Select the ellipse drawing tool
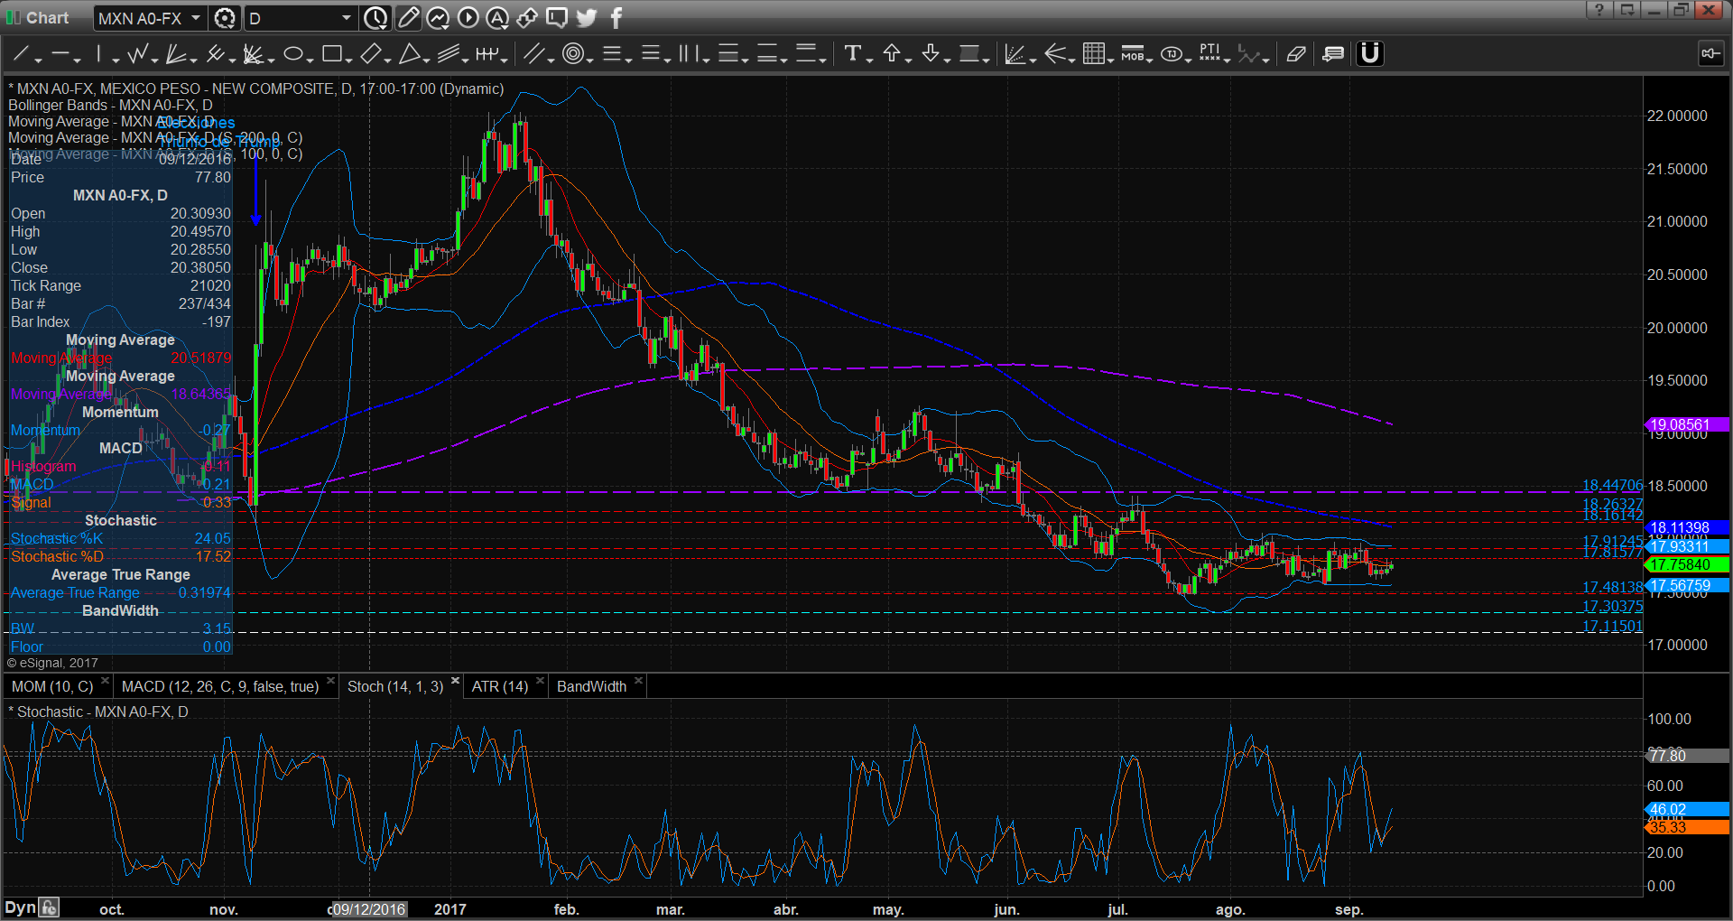 (292, 54)
